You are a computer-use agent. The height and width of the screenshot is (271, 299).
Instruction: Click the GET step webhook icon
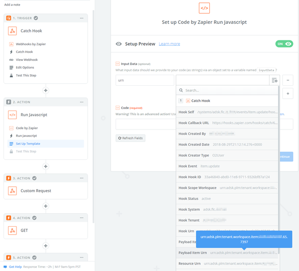coord(12,231)
